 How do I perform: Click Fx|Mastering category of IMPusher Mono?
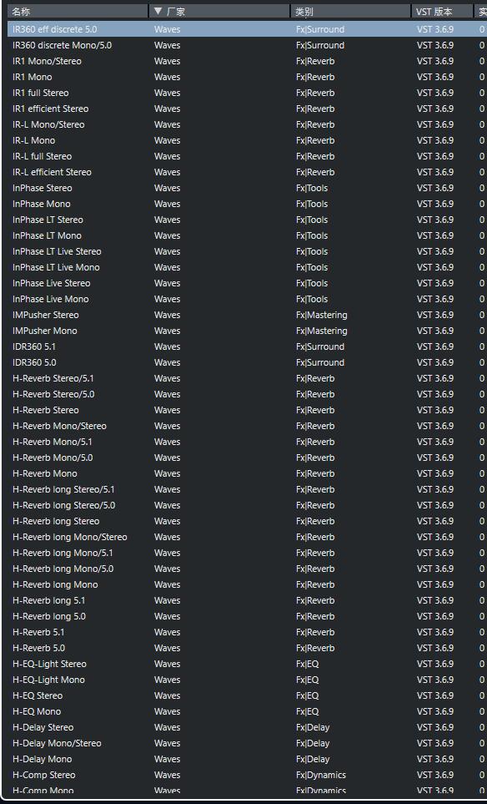tap(322, 331)
